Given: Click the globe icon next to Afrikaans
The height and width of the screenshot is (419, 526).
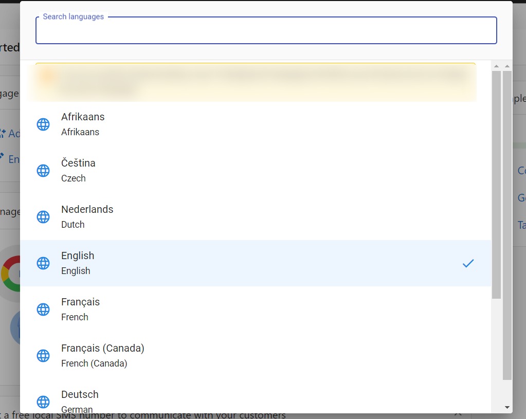Looking at the screenshot, I should click(43, 124).
